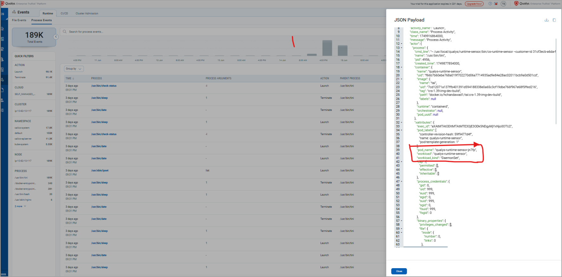Collapse the "actor" node on line 12
Viewport: 562px width, 277px height.
(x=402, y=44)
